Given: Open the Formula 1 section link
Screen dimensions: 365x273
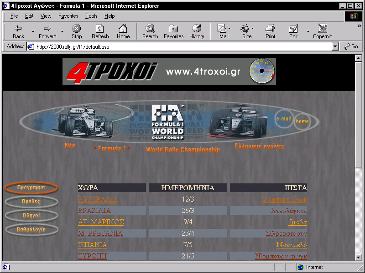Looking at the screenshot, I should [x=112, y=149].
